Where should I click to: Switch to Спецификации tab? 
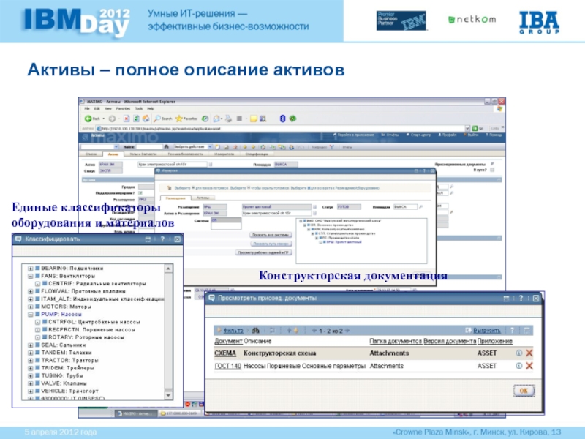click(257, 154)
